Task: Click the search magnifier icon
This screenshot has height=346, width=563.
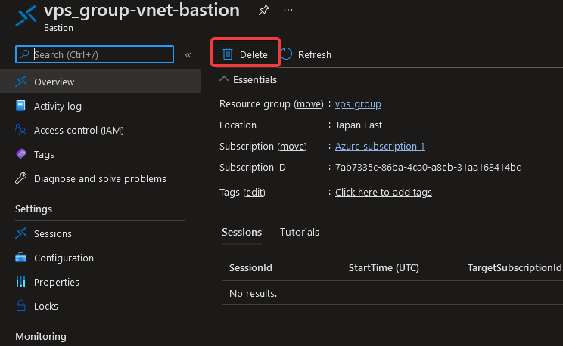Action: (x=24, y=54)
